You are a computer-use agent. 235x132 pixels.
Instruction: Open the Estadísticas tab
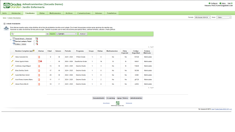tap(112, 13)
